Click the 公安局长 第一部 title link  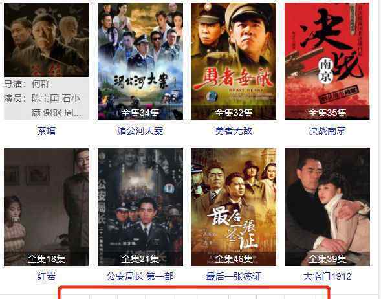pos(140,276)
